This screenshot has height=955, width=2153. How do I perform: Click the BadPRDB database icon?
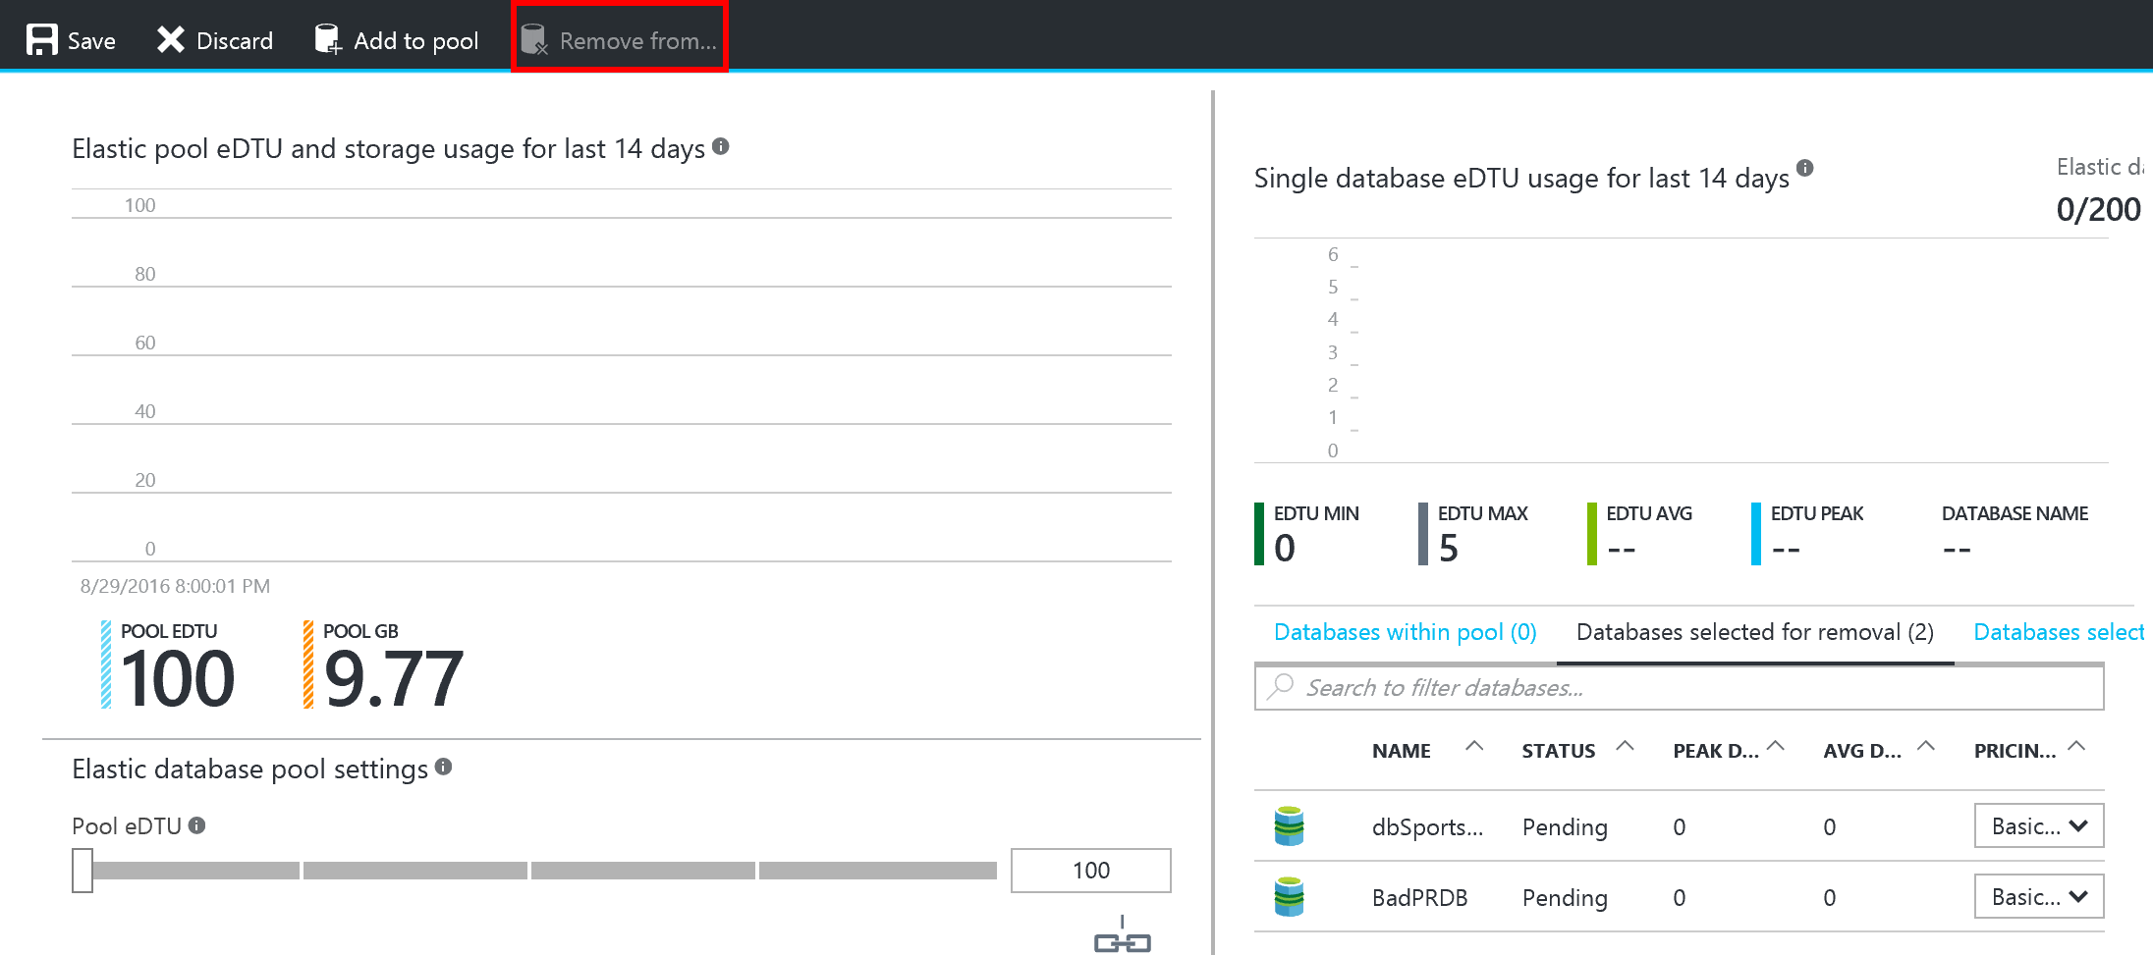1289,897
